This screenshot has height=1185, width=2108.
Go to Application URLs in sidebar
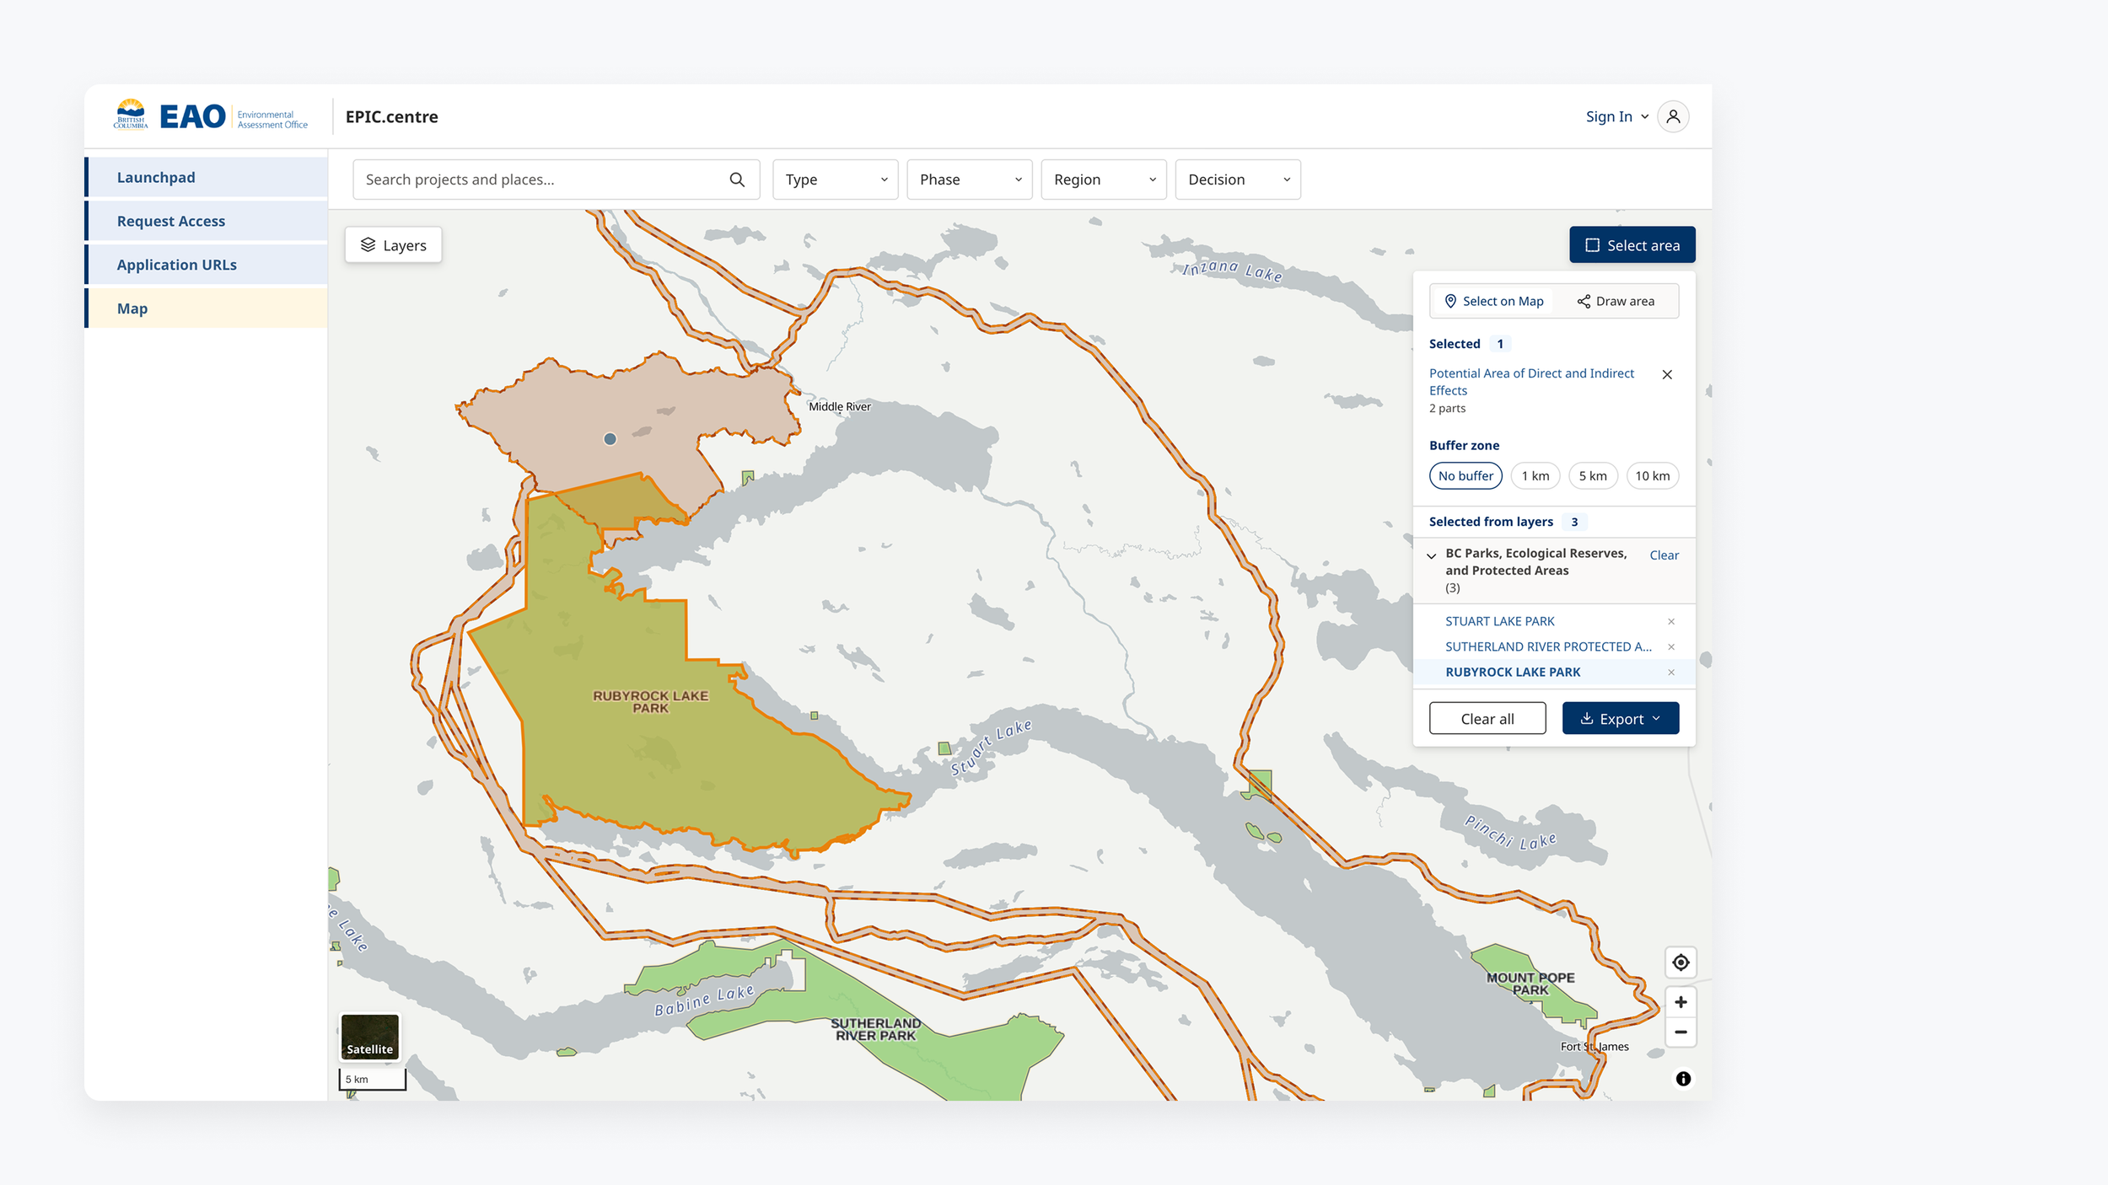point(206,265)
